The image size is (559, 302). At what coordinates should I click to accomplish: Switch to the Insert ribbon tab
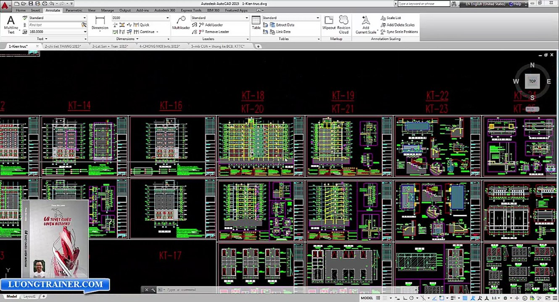(35, 10)
